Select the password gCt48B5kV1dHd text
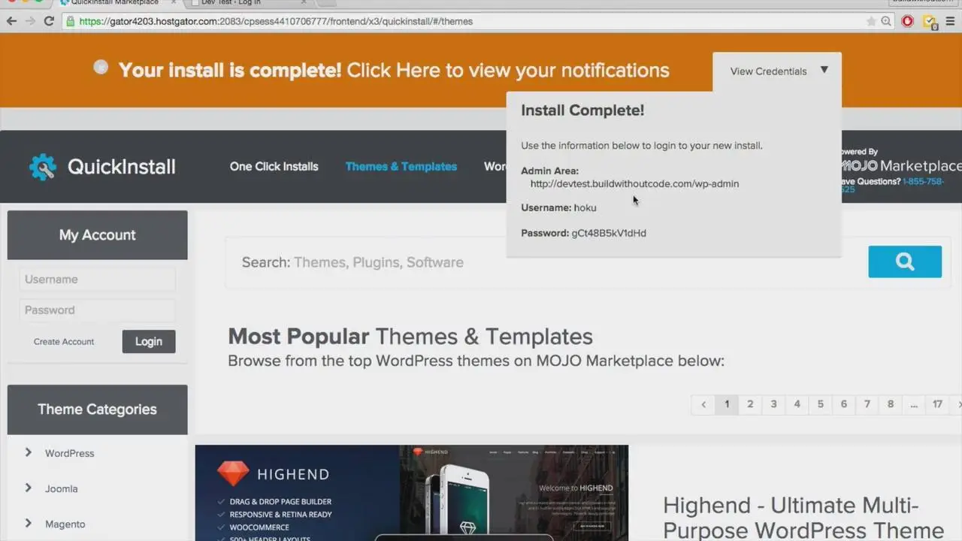The height and width of the screenshot is (541, 962). click(x=609, y=233)
